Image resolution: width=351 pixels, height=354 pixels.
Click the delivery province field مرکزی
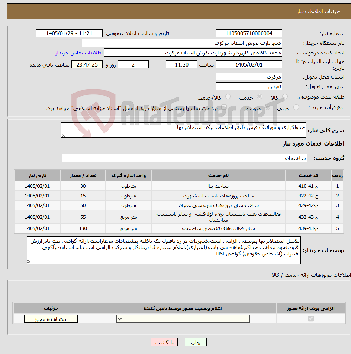pyautogui.click(x=249, y=77)
